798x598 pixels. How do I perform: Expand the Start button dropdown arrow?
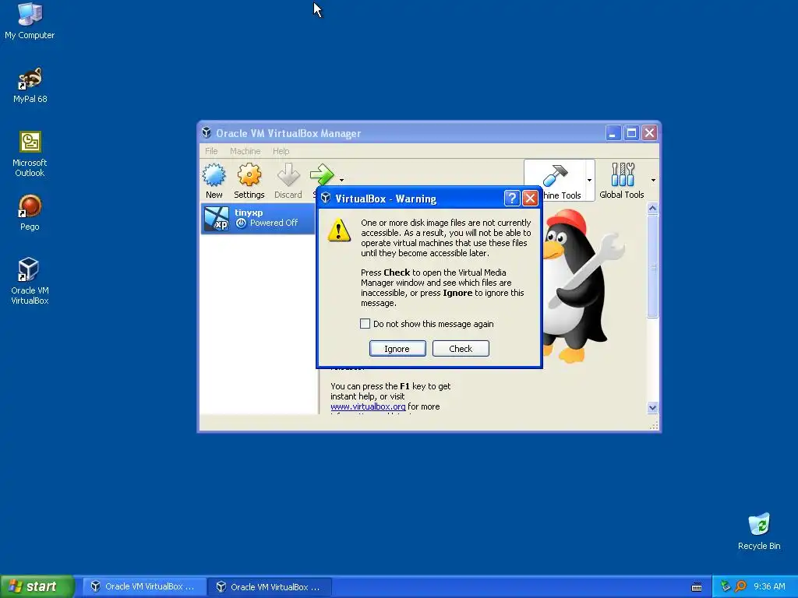coord(341,180)
